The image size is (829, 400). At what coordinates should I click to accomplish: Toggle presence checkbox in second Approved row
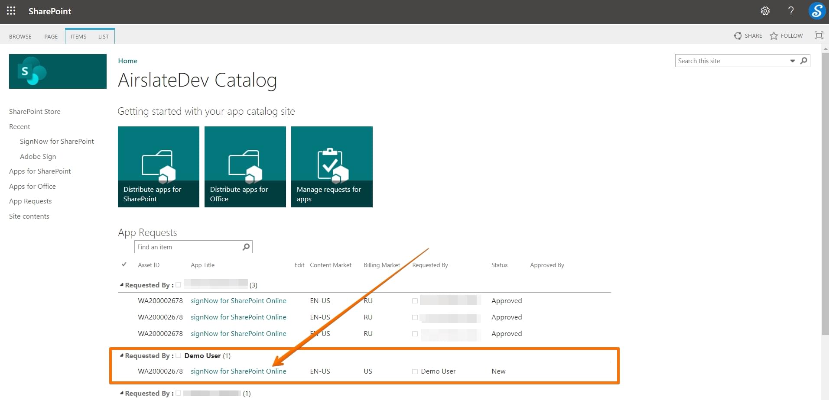click(415, 317)
